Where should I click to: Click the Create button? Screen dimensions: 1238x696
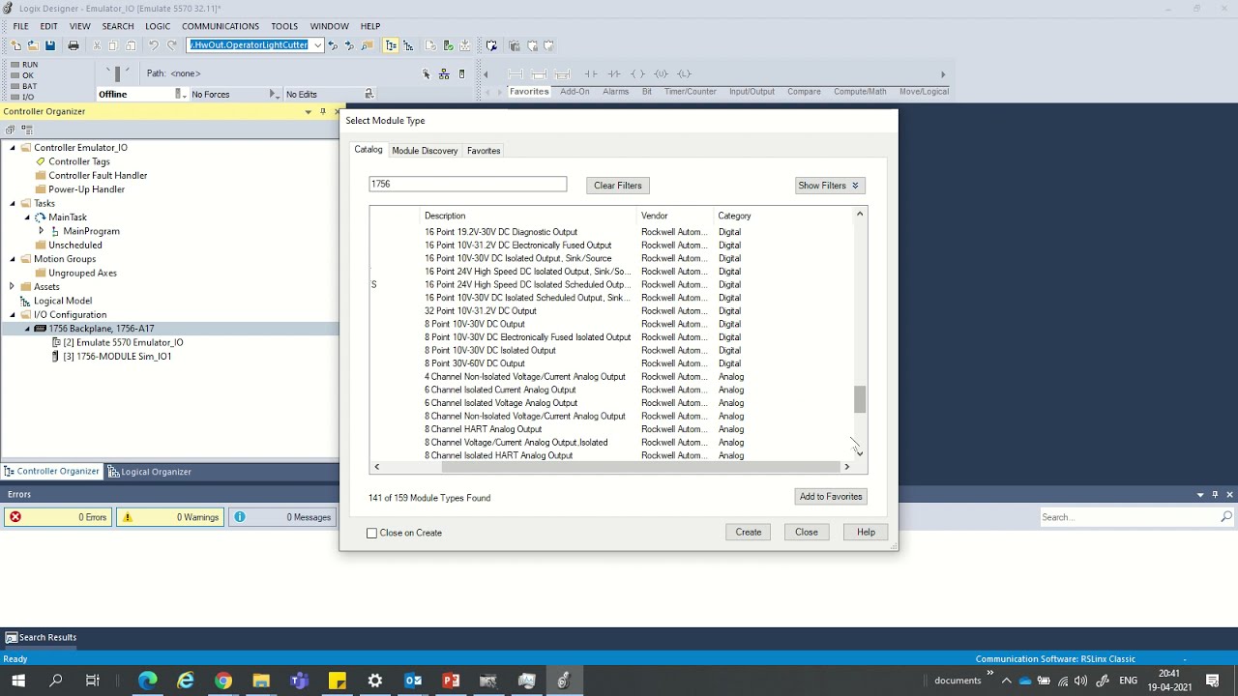tap(749, 533)
